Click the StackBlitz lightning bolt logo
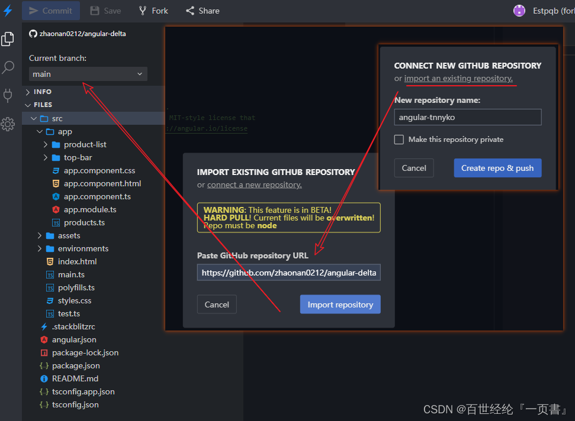This screenshot has width=575, height=421. 8,10
